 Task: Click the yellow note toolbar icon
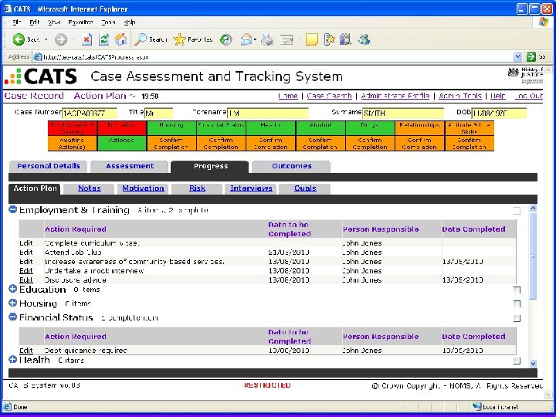(x=312, y=39)
